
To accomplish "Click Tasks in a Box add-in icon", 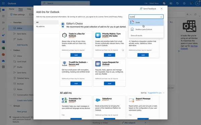I will (x=64, y=35).
